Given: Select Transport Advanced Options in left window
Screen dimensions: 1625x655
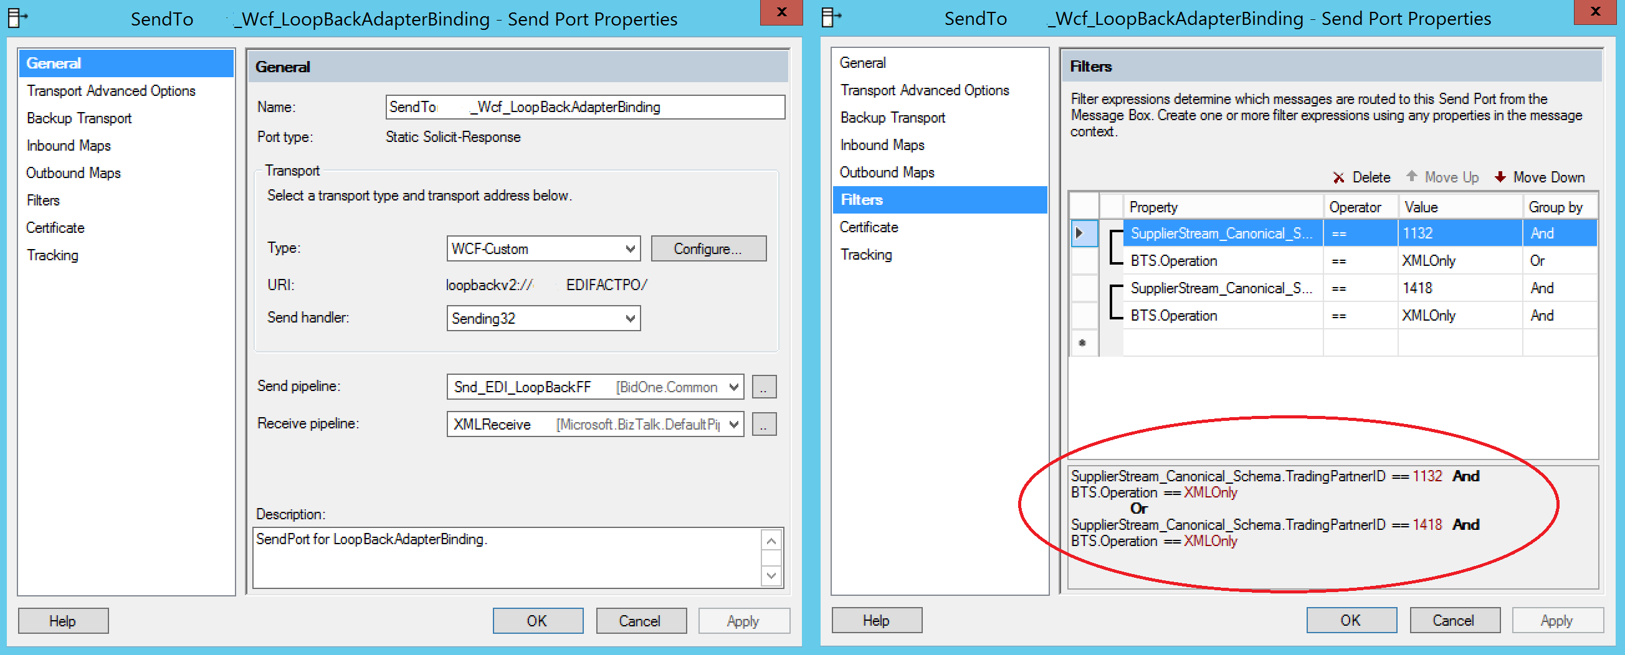Looking at the screenshot, I should [x=111, y=91].
